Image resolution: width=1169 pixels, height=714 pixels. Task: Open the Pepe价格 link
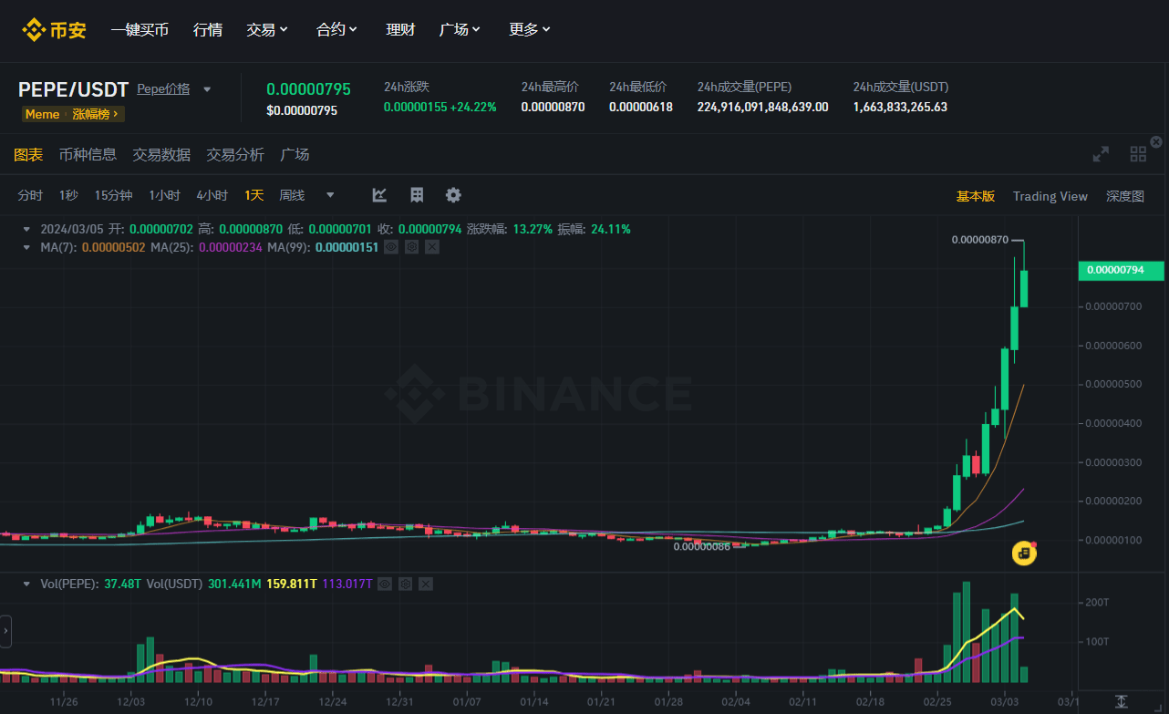click(x=163, y=89)
